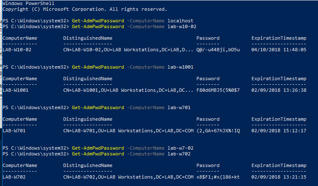Click the first DistinguishedName column header
Screen dimensions: 318x186
pos(88,38)
